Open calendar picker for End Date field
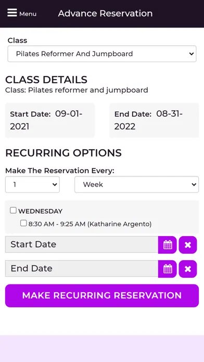 168,269
